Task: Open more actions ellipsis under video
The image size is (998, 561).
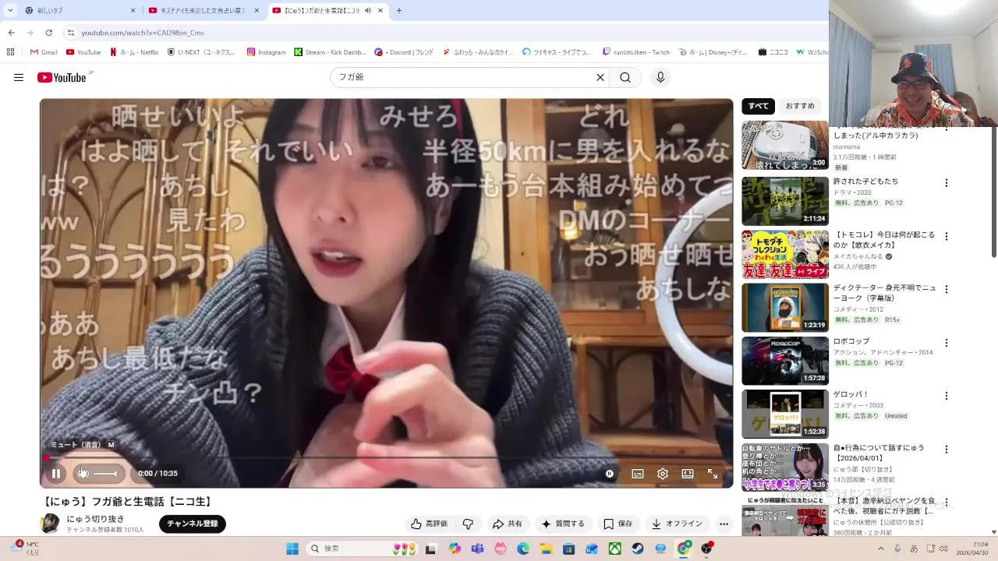Action: pos(724,524)
